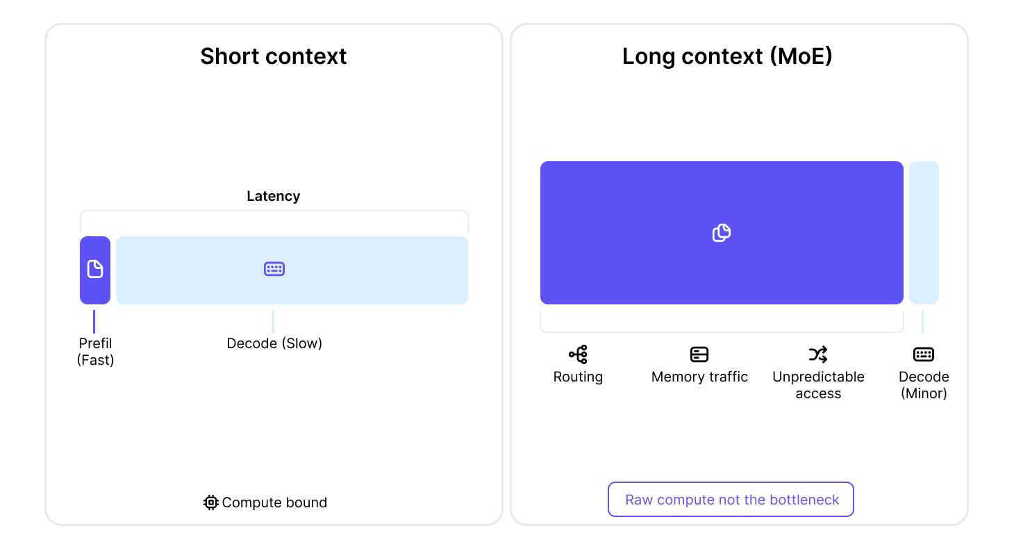Click the Routing branch icon

(x=578, y=354)
